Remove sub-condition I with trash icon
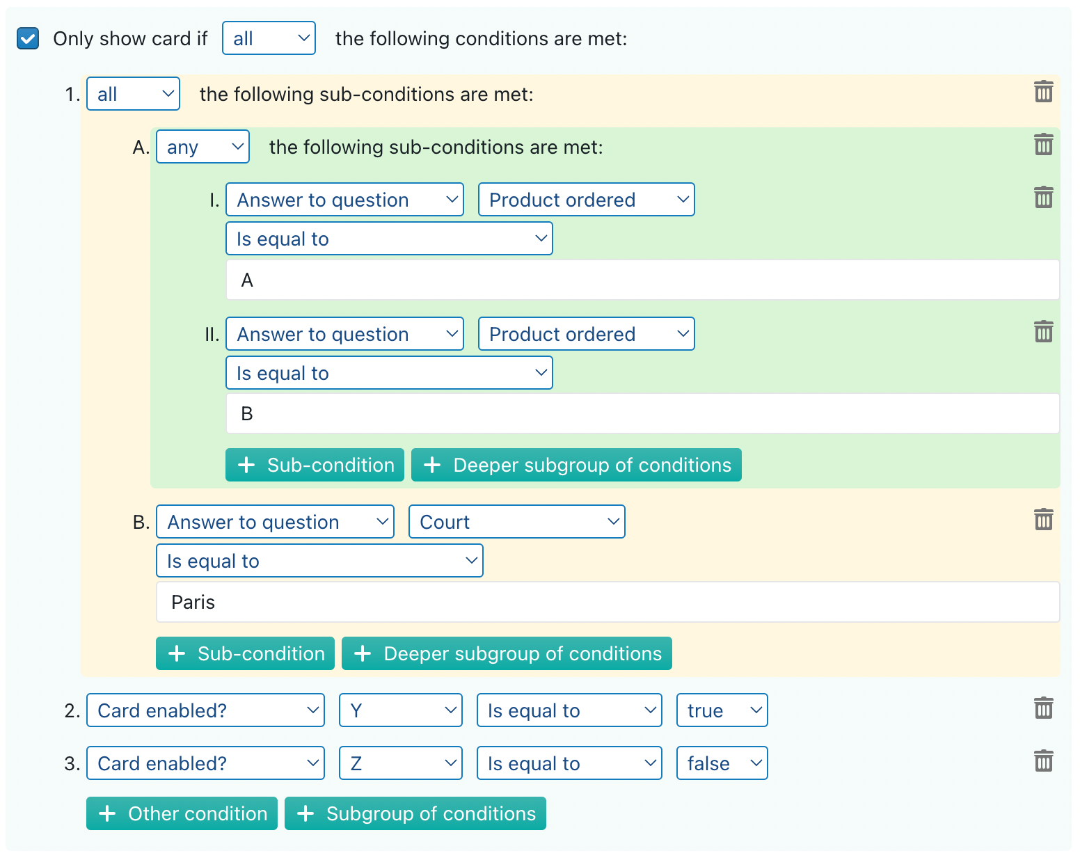The width and height of the screenshot is (1080, 860). [x=1043, y=198]
